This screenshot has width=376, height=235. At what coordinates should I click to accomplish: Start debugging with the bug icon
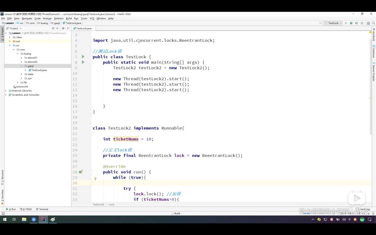351,23
